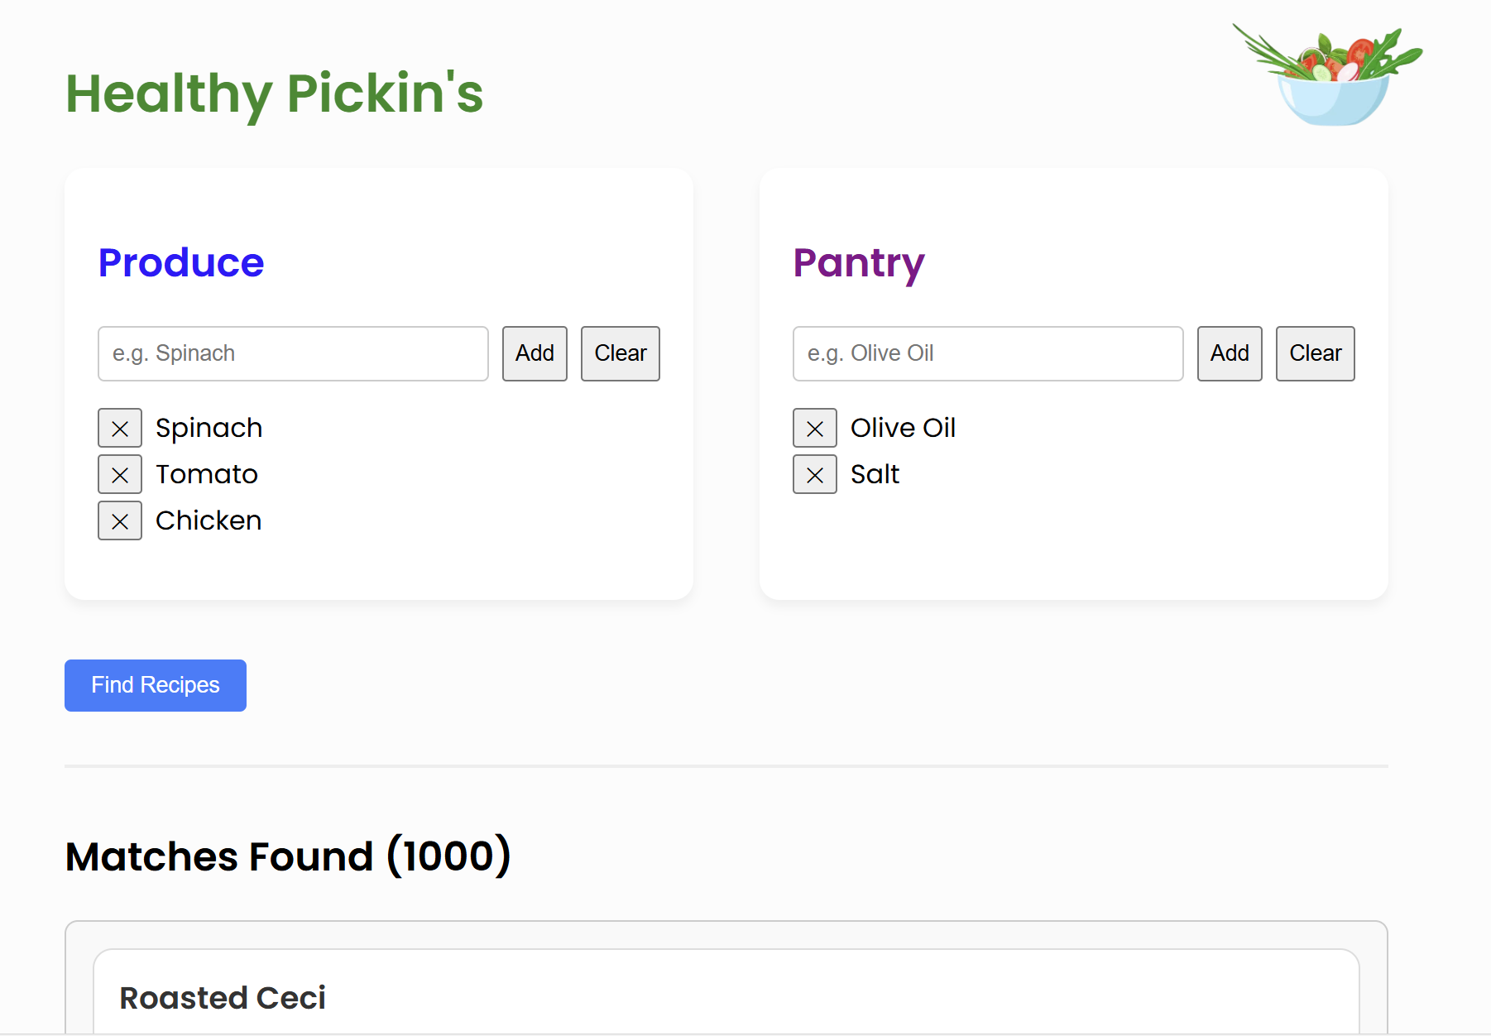Clear the Pantry list
This screenshot has width=1491, height=1036.
click(1316, 353)
